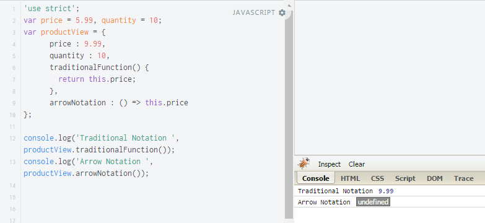Click line number 12 in gutter
Screen dimensions: 485x223
pos(12,138)
